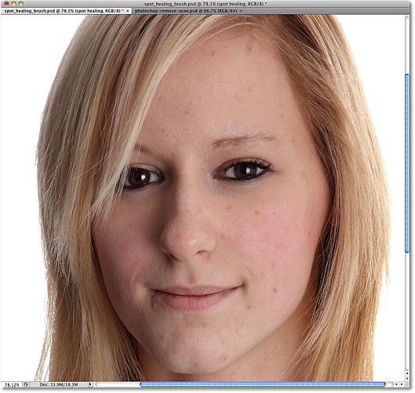Click the horizontal scrollbar left arrow
415x393 pixels.
(x=396, y=384)
